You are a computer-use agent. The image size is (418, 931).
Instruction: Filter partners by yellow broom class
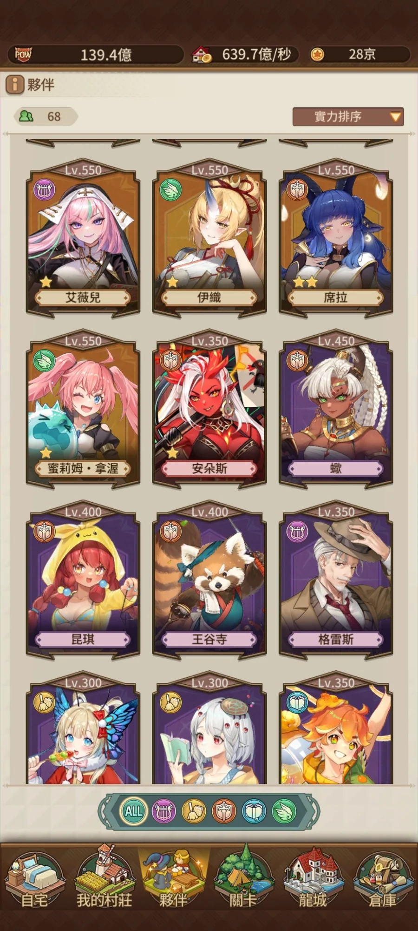point(194,811)
